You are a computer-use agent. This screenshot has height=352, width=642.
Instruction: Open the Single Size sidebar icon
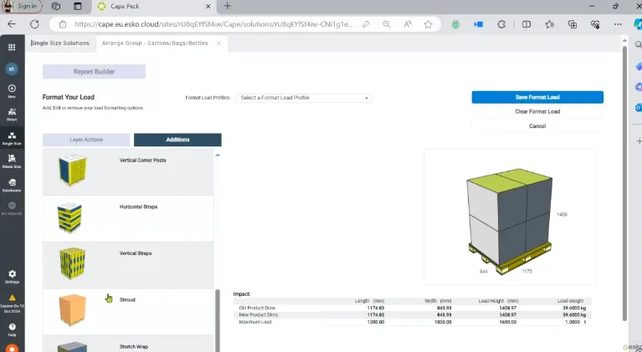12,137
